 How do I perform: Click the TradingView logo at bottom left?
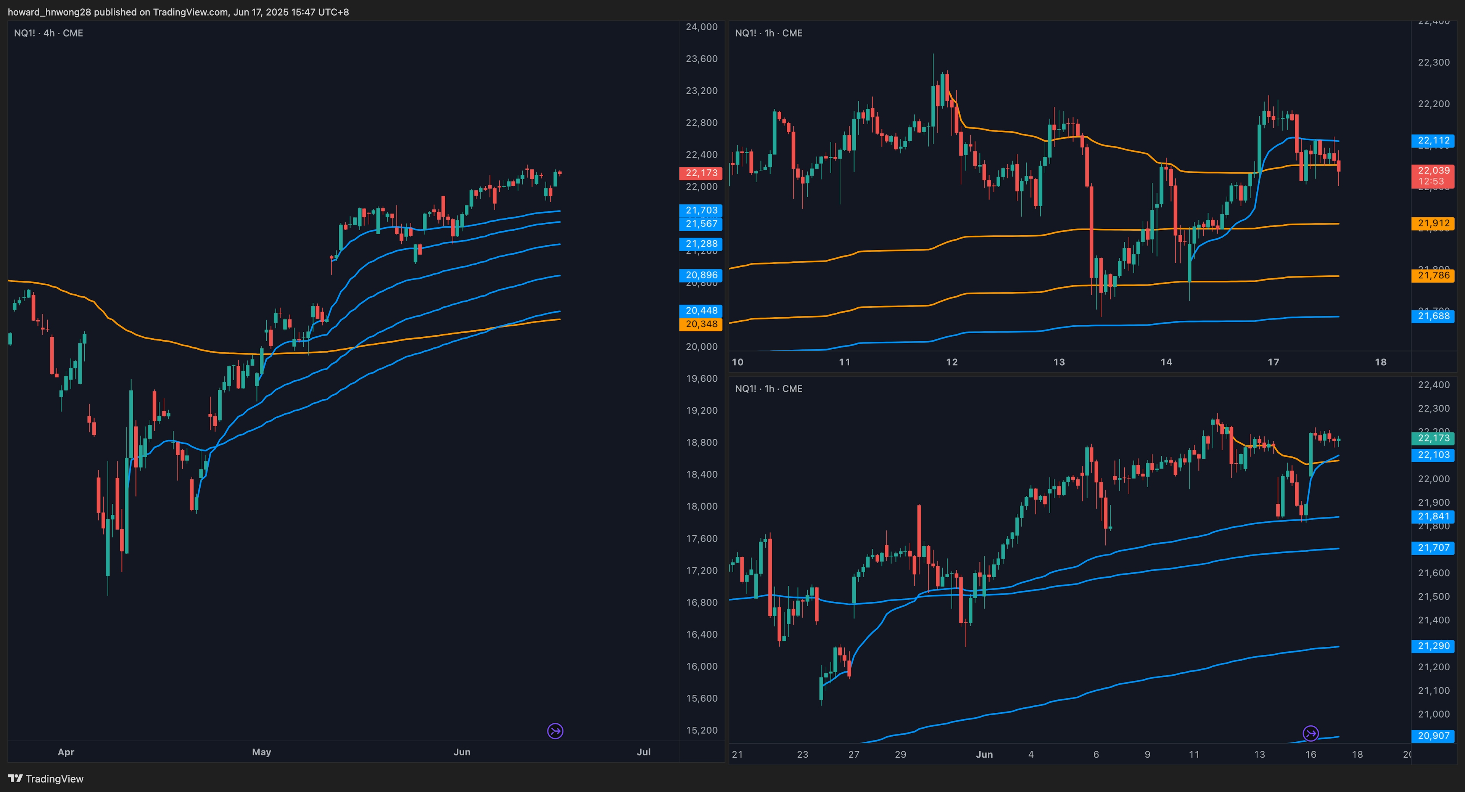(x=45, y=779)
